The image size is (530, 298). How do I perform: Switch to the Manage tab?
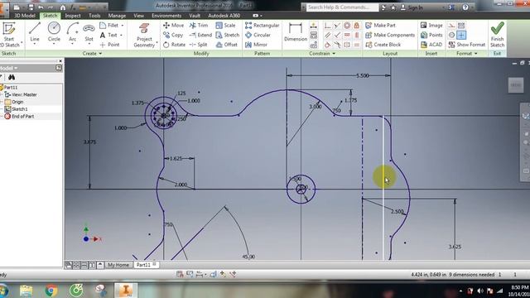coord(117,16)
